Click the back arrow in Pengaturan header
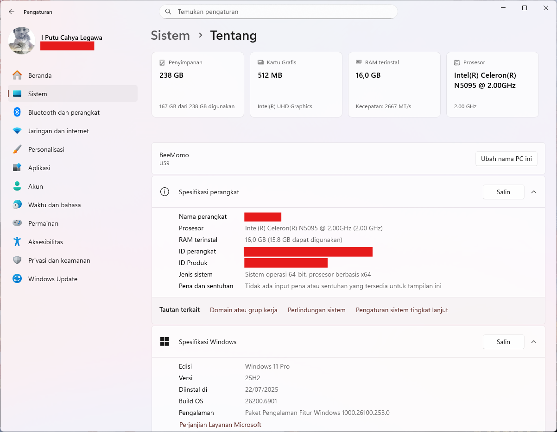 pos(12,12)
